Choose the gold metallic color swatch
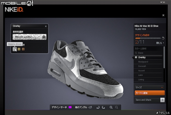Viewport: 171px width, 115px height. point(19,49)
